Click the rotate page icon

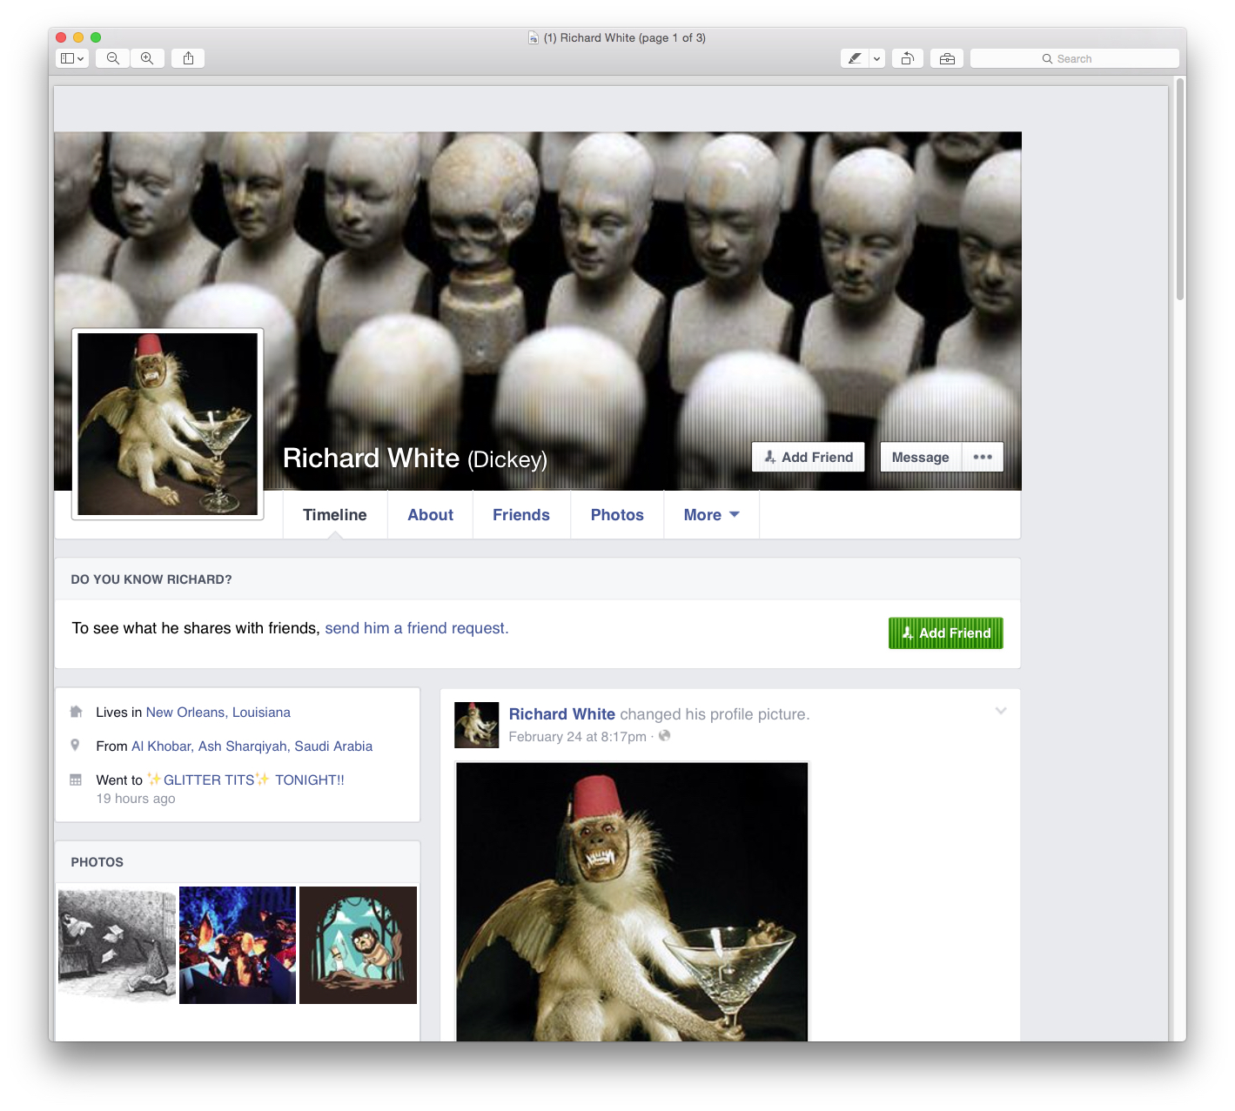(x=907, y=58)
